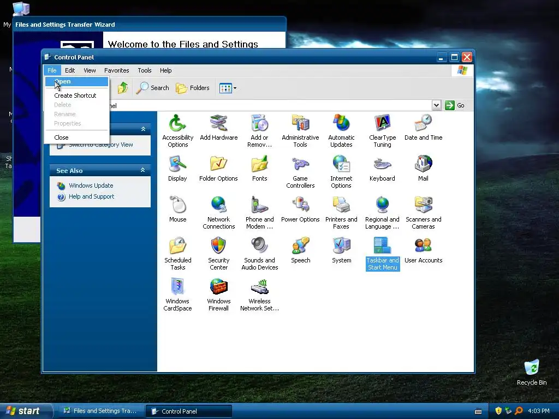Select Security Center icon
The height and width of the screenshot is (419, 559).
(218, 253)
